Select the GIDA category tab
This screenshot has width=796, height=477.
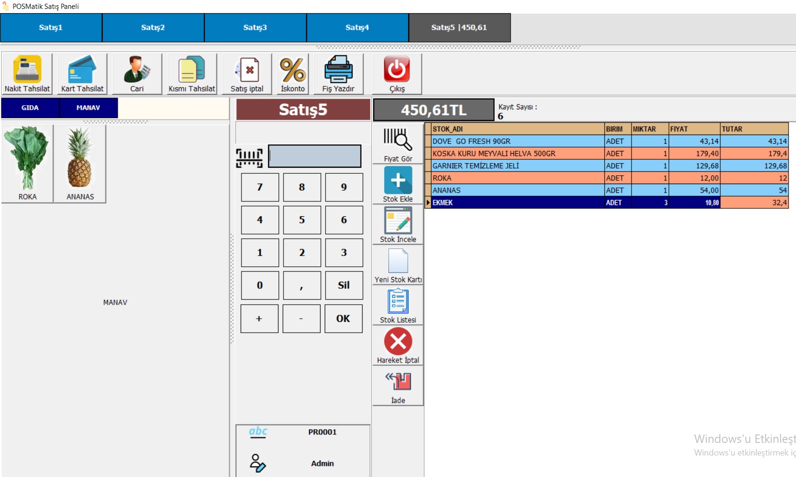pos(30,108)
